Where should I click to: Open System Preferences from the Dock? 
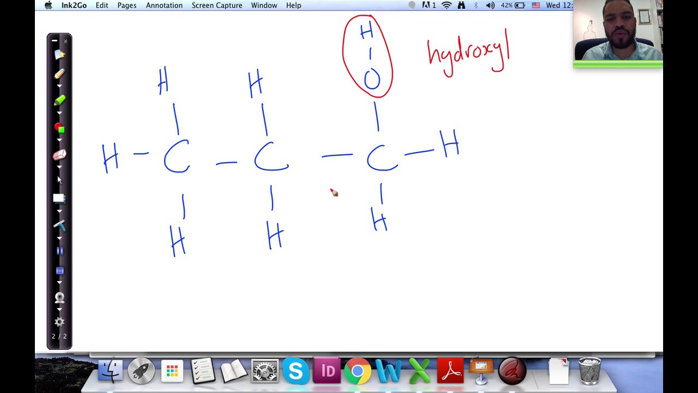pos(264,371)
